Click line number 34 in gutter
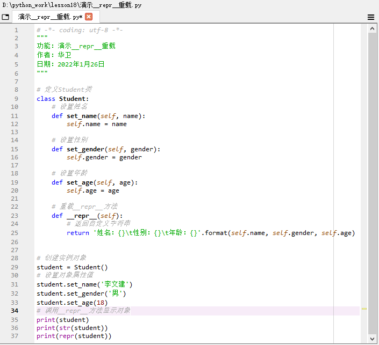The height and width of the screenshot is (345, 379). (15, 311)
